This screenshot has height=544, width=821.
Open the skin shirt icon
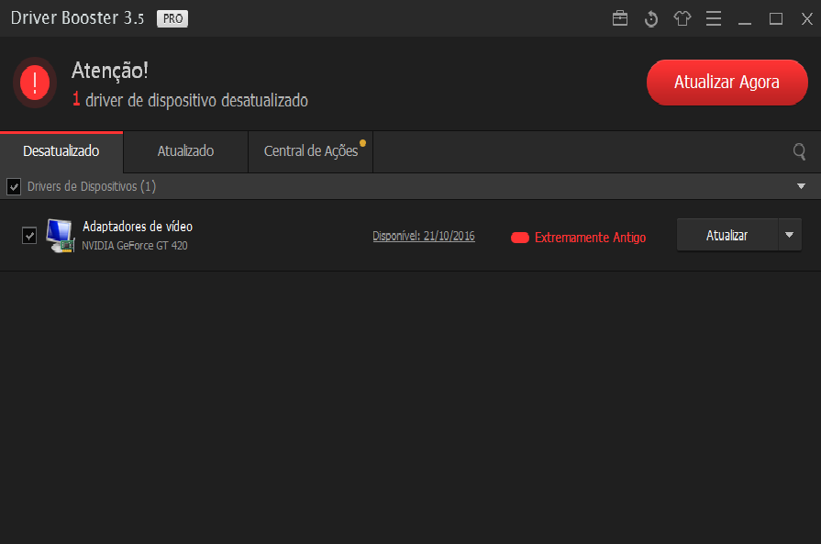point(682,18)
